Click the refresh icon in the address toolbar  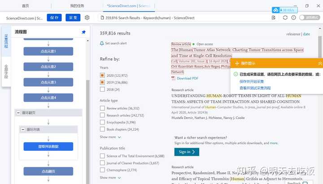coord(285,18)
